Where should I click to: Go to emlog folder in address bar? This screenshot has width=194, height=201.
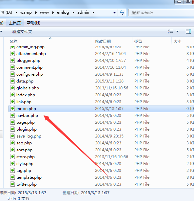pyautogui.click(x=63, y=12)
